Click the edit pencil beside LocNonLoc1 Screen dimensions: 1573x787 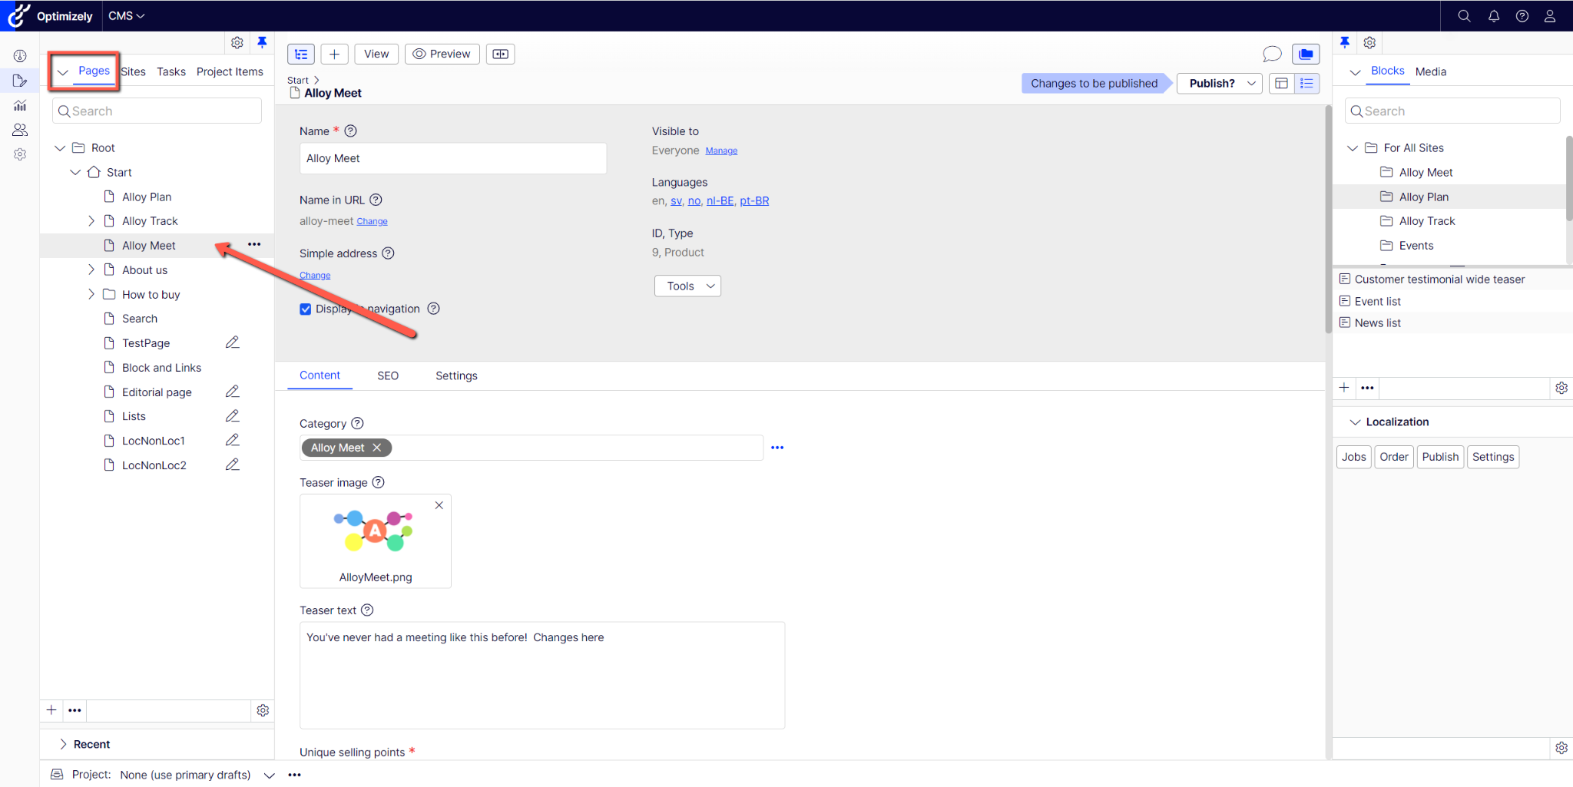(233, 440)
